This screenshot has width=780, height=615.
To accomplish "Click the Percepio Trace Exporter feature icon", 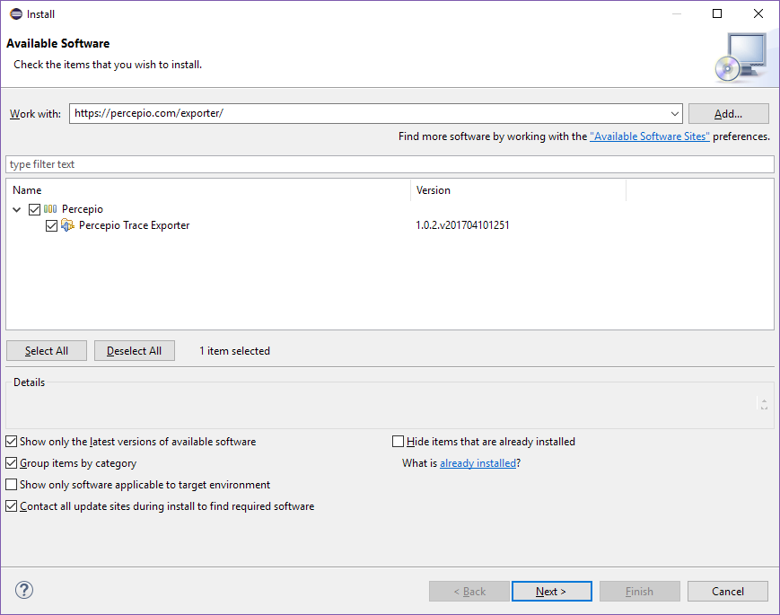I will (67, 225).
